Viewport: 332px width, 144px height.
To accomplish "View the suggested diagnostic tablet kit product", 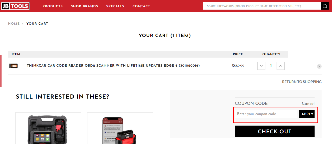I will point(48,128).
